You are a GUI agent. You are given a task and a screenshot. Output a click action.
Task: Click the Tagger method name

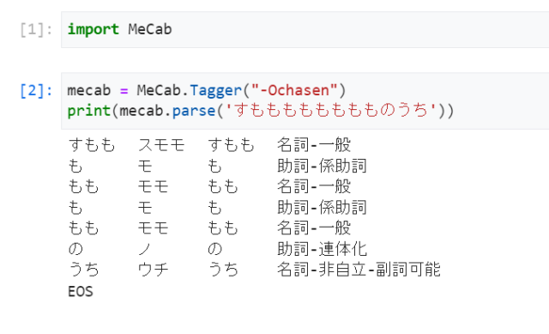click(x=215, y=91)
